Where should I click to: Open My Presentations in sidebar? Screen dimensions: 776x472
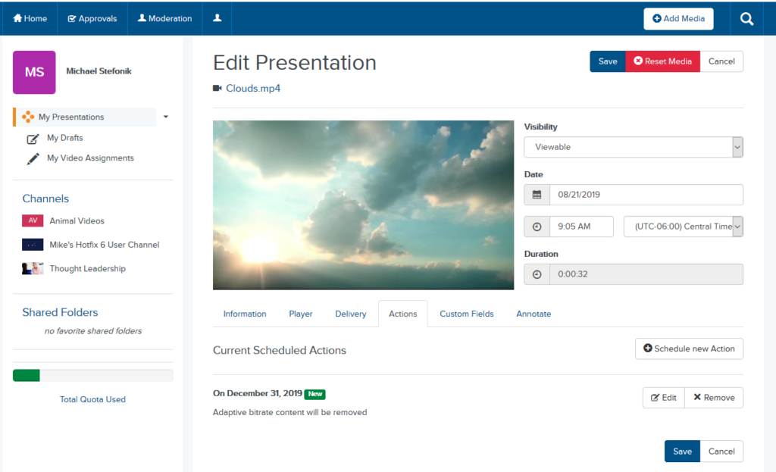point(71,117)
